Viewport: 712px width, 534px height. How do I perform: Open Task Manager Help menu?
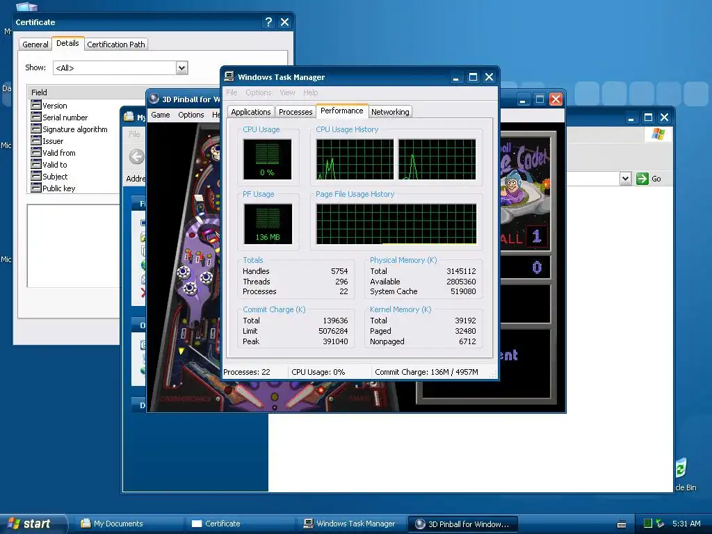click(311, 92)
